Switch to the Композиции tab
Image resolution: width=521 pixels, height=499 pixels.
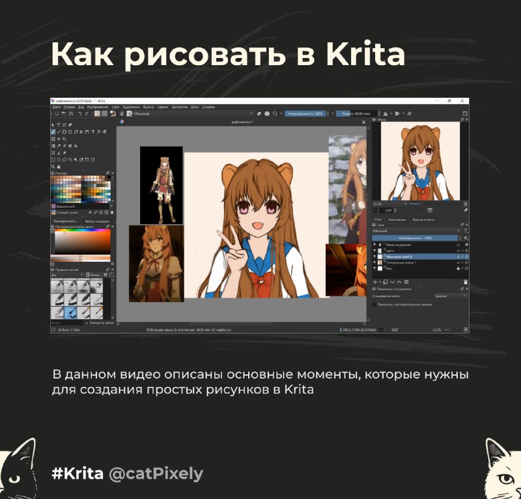[x=397, y=220]
